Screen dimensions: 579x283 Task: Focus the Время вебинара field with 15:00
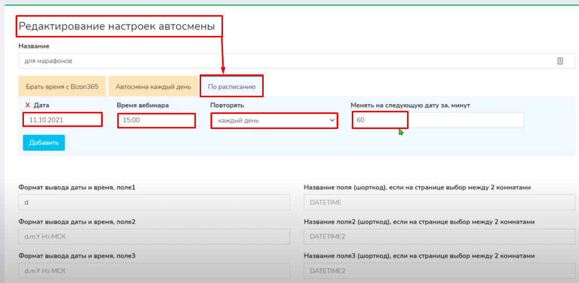(x=156, y=120)
